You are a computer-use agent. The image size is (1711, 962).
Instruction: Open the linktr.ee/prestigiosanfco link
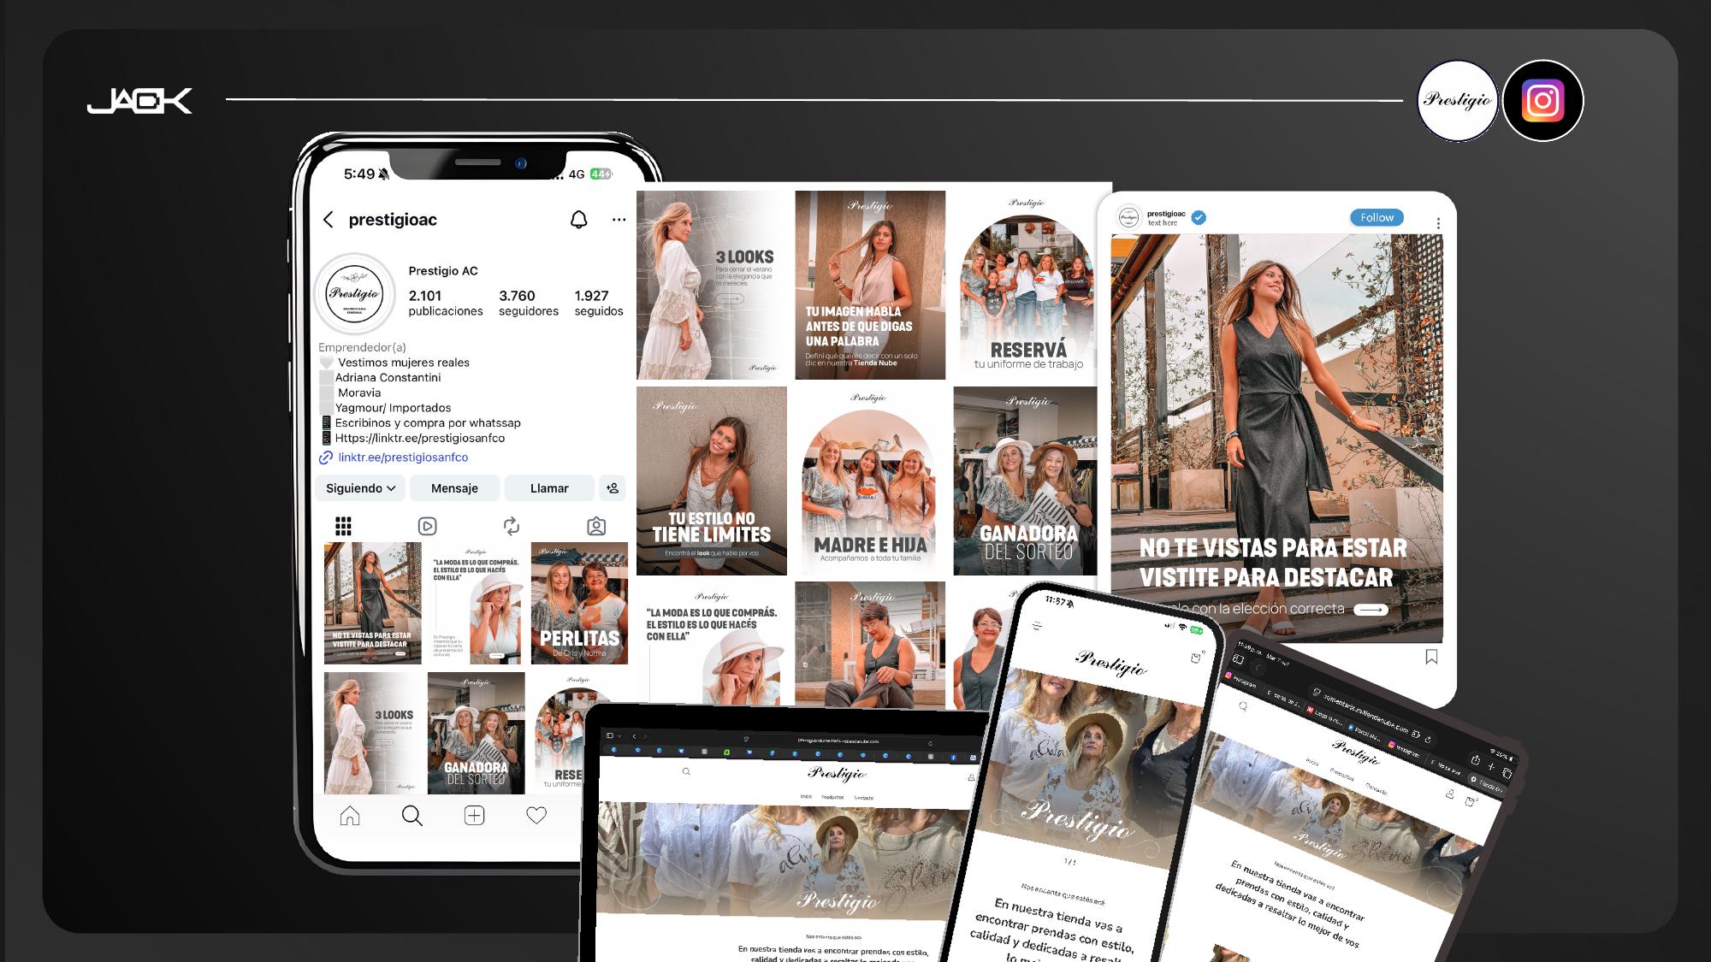tap(403, 457)
